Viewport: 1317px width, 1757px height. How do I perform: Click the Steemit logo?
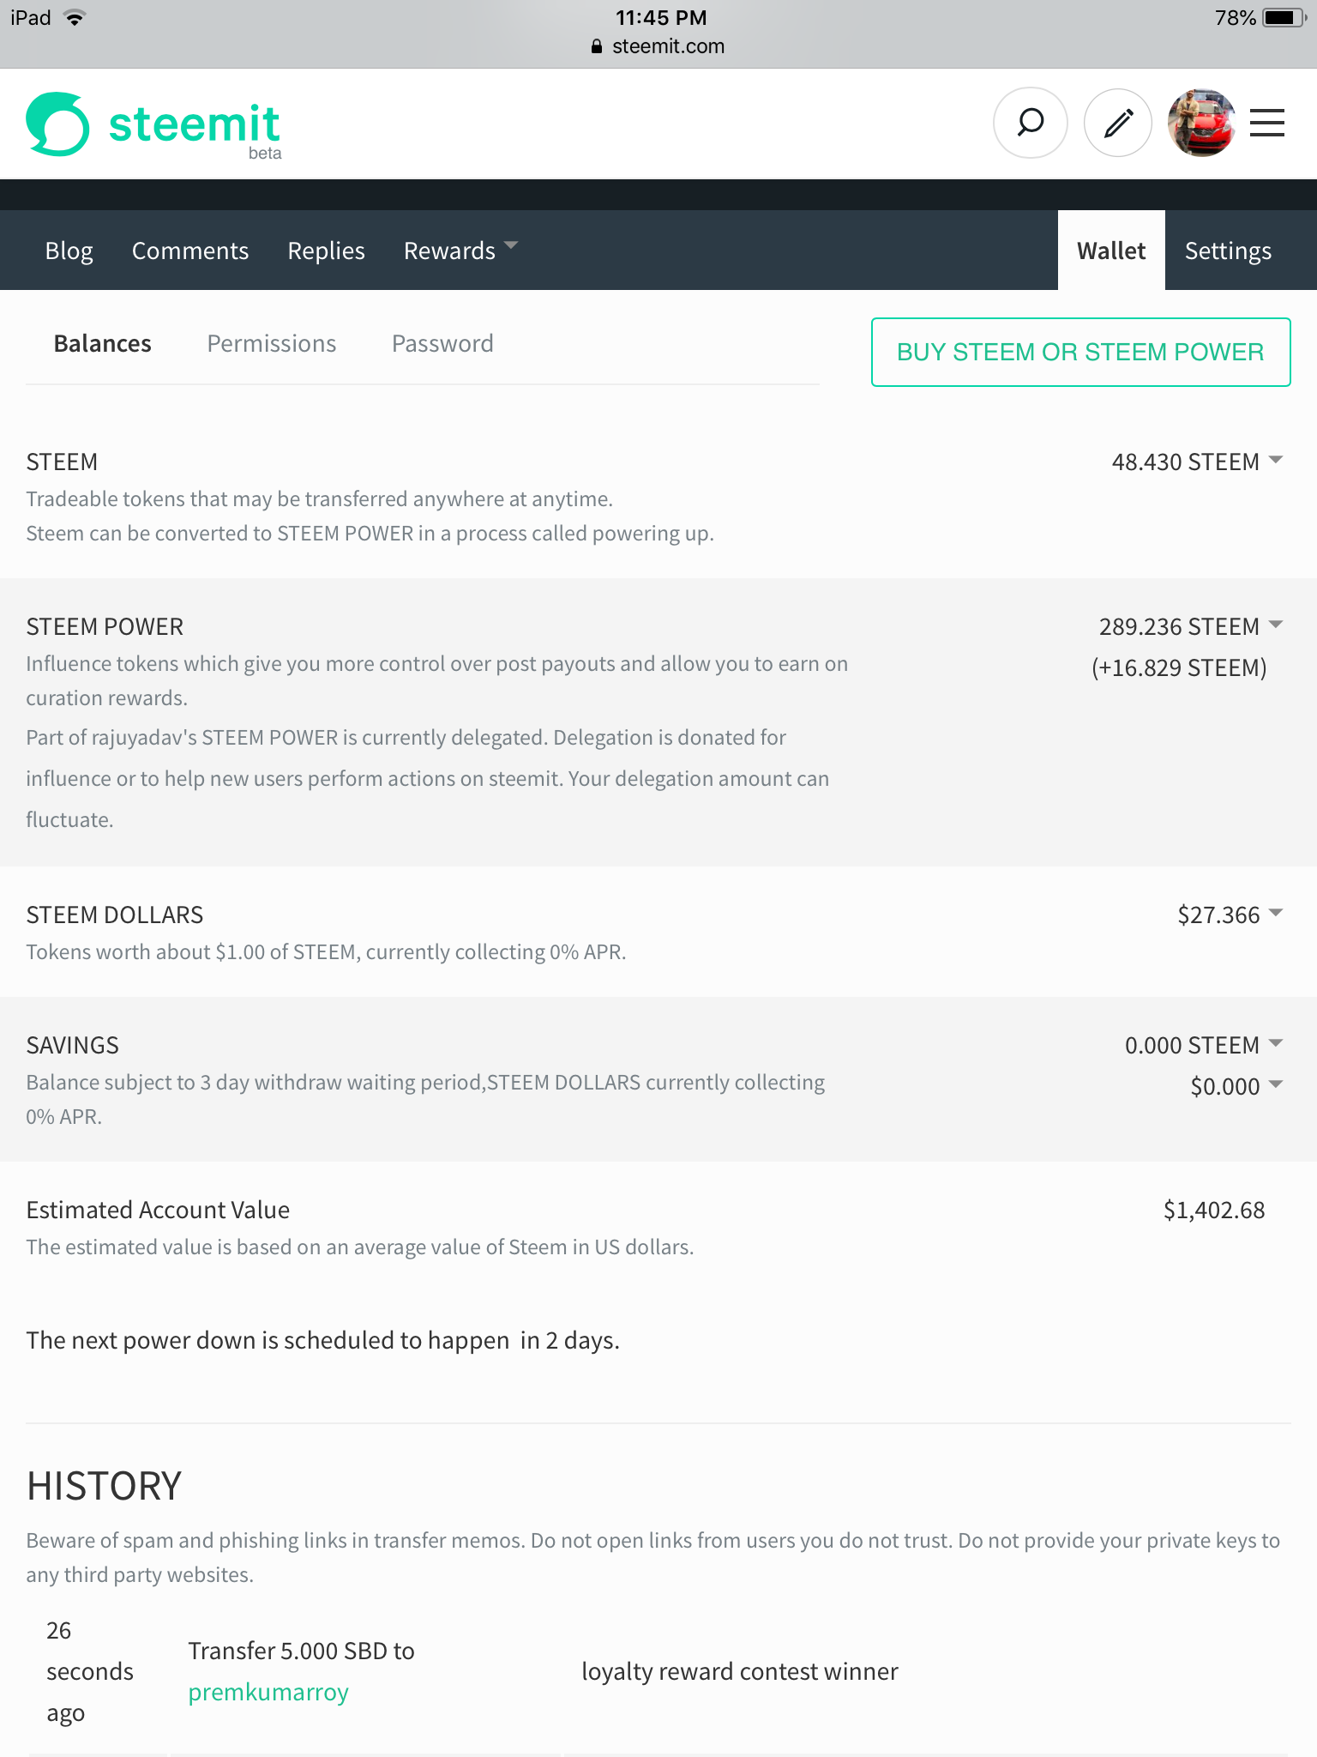(153, 125)
